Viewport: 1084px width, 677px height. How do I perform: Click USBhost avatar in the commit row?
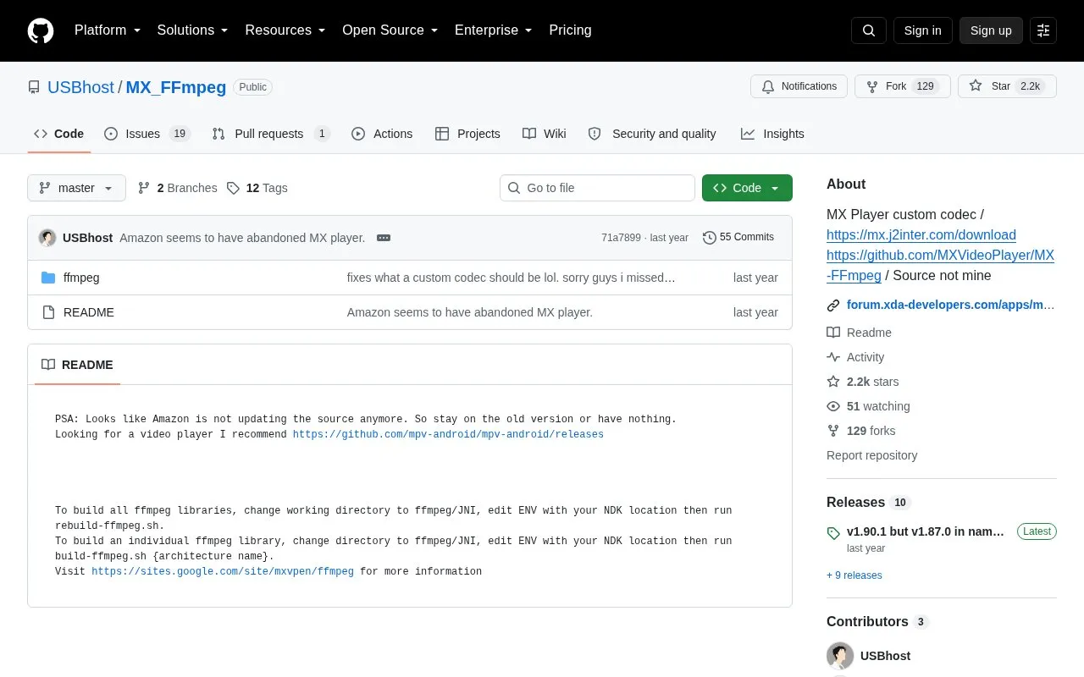(47, 238)
